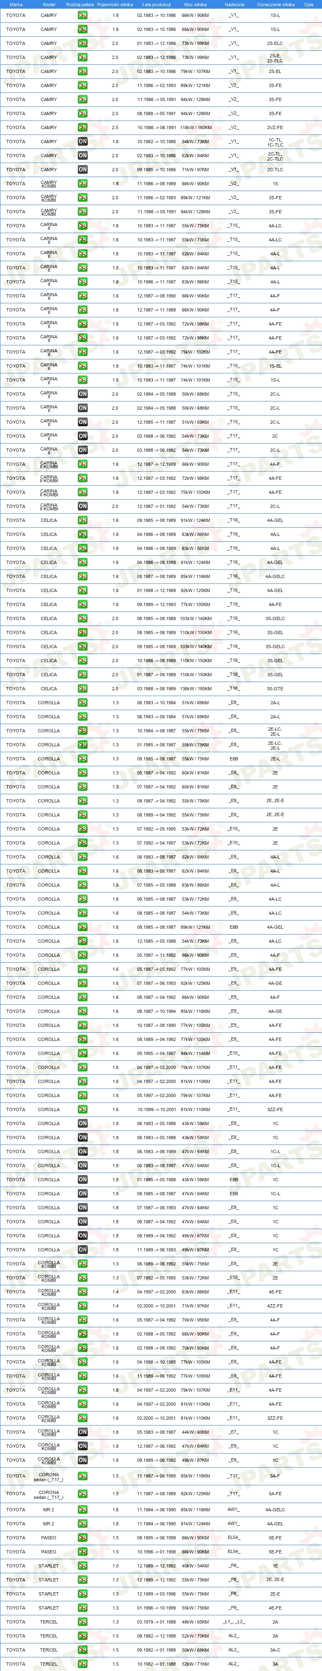This screenshot has width=322, height=1671.
Task: Click petrol icon in CAMRY KOMBI 1S row
Action: (x=82, y=184)
